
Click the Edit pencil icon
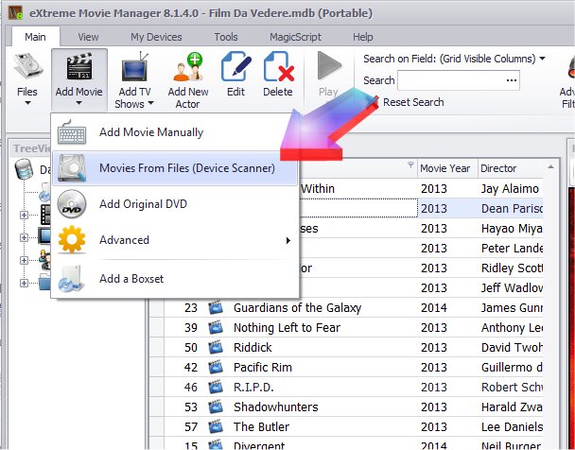(235, 78)
